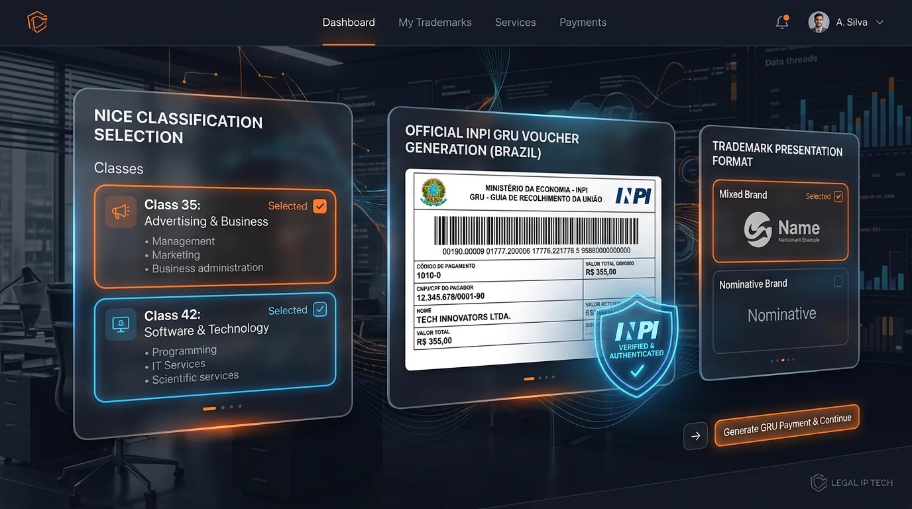Screen dimensions: 912x509
Task: Click the 'Marketing' item under Class 35
Action: click(x=176, y=255)
